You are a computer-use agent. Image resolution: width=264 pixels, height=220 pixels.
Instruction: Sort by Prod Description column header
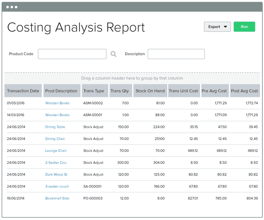(62, 91)
